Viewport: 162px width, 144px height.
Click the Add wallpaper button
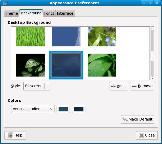tap(119, 86)
